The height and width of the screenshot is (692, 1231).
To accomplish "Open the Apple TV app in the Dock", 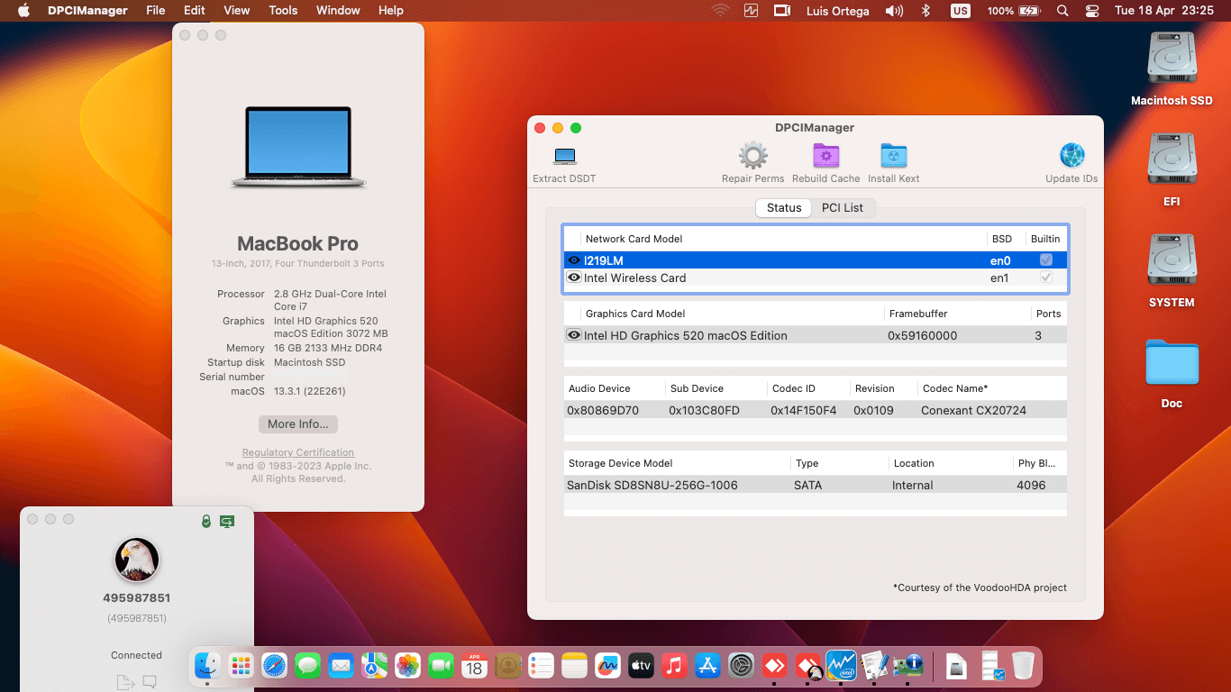I will tap(641, 666).
